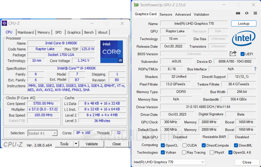
Task: Toggle the Vulkan checkbox
Action: 163,152
